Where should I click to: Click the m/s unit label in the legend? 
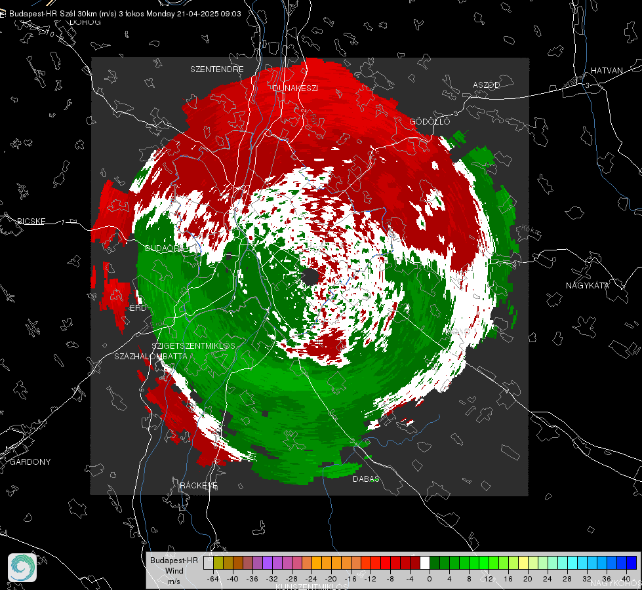[x=174, y=581]
